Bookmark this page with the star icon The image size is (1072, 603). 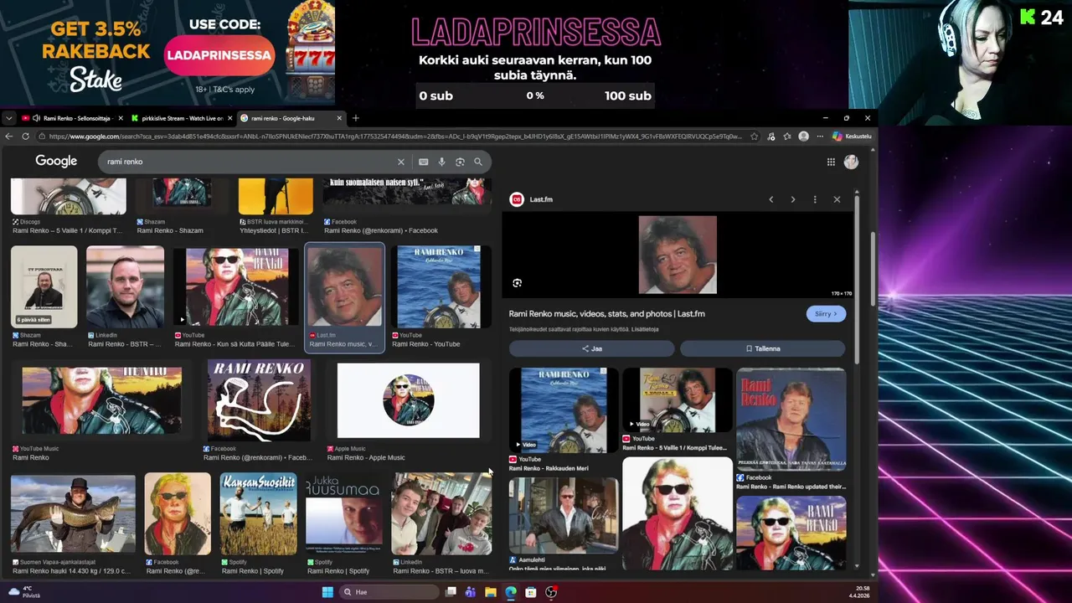click(755, 137)
